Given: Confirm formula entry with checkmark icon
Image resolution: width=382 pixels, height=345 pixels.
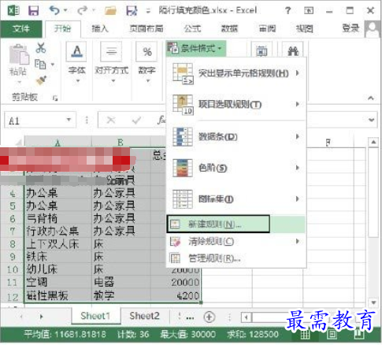Looking at the screenshot, I should 136,121.
